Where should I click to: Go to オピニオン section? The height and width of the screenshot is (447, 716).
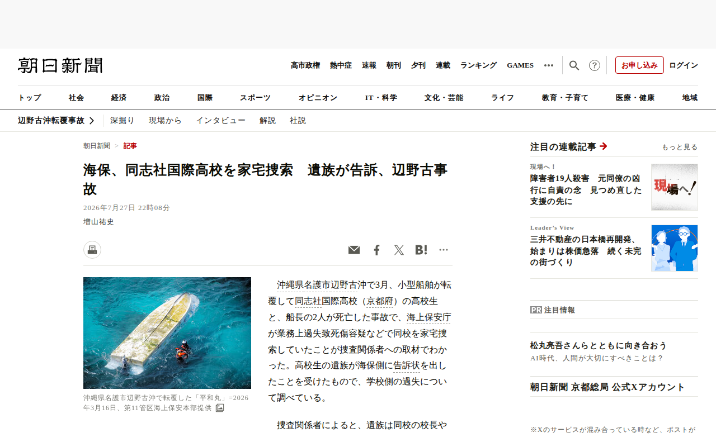pyautogui.click(x=318, y=98)
